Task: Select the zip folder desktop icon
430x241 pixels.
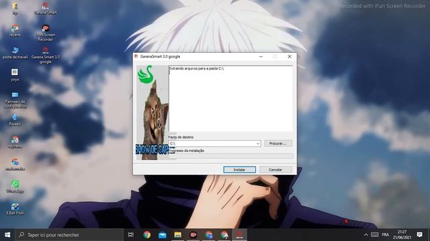Action: (15, 8)
